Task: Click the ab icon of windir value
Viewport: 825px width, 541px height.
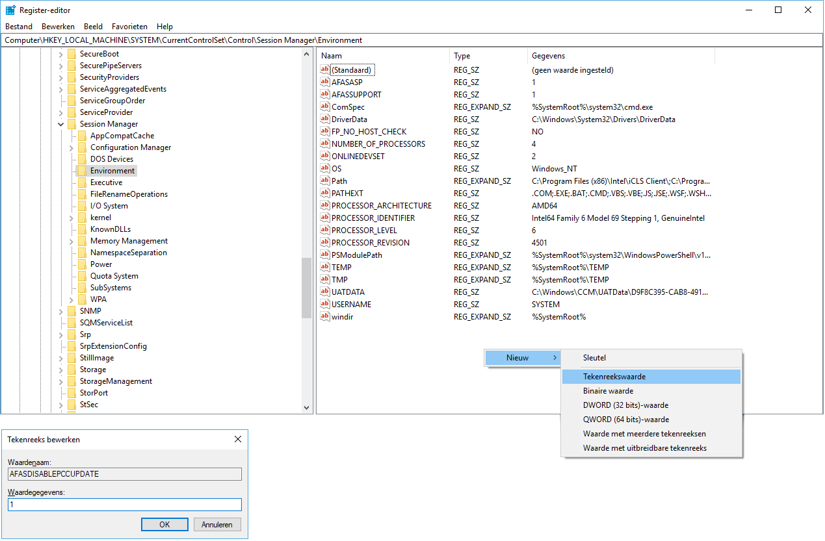Action: (326, 316)
